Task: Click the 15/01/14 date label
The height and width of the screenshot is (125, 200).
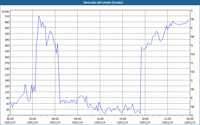Action: (x=190, y=122)
